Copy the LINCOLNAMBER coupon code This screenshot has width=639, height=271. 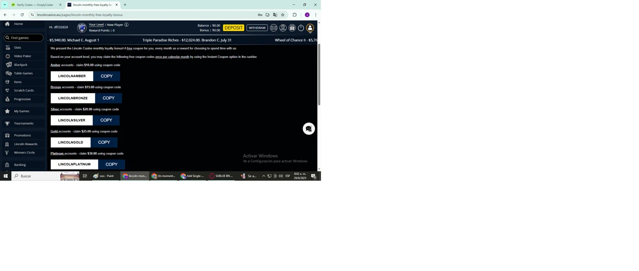pyautogui.click(x=106, y=76)
